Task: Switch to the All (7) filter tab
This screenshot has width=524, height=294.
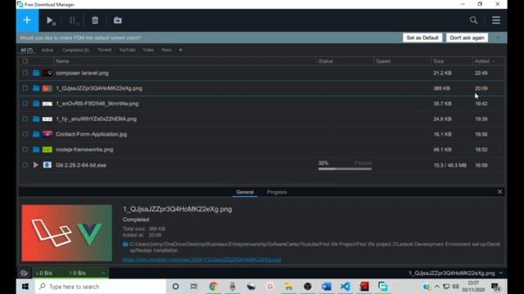Action: [27, 50]
